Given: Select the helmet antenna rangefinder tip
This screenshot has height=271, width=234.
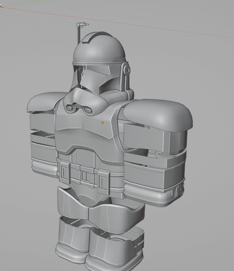Looking at the screenshot, I should [x=82, y=25].
